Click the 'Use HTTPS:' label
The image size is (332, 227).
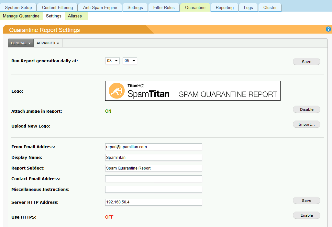[x=24, y=217]
